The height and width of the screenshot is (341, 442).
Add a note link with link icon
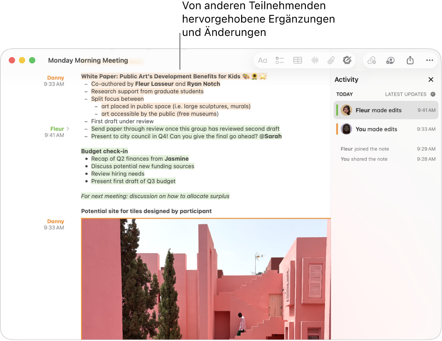pyautogui.click(x=372, y=60)
